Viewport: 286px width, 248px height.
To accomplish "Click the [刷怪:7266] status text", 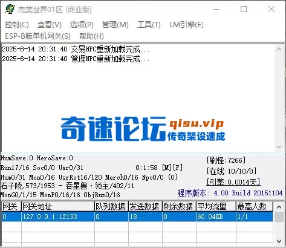I will (226, 160).
